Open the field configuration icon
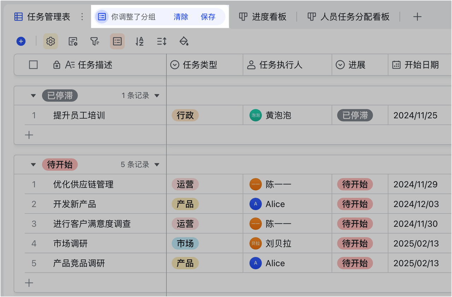This screenshot has width=452, height=297. pos(73,41)
